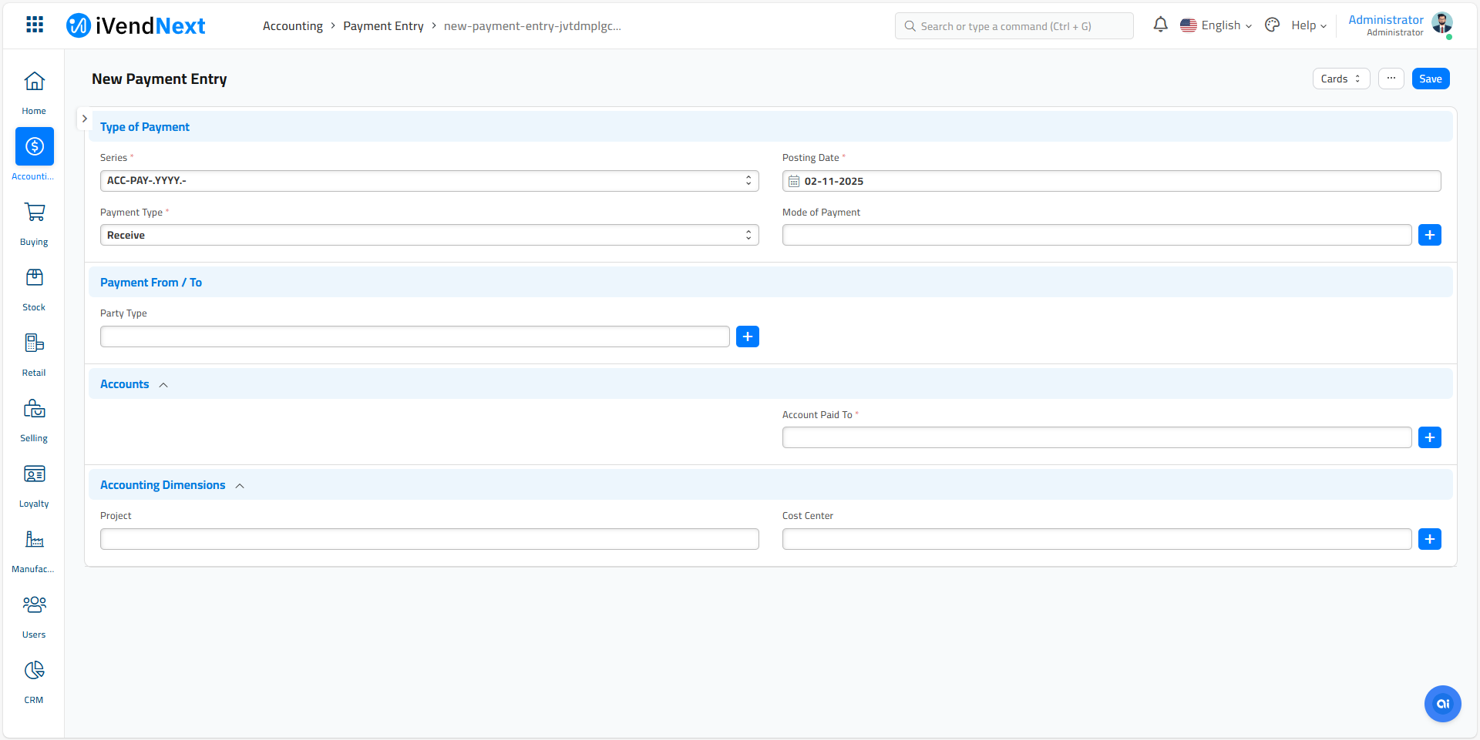The width and height of the screenshot is (1480, 740).
Task: Open the Loyalty module icon
Action: pyautogui.click(x=34, y=474)
